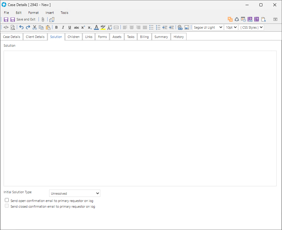This screenshot has width=282, height=230.
Task: Click the paperclip attachment icon
Action: point(43,19)
